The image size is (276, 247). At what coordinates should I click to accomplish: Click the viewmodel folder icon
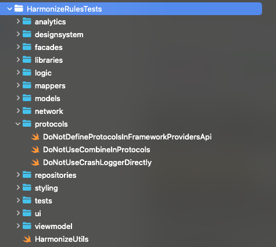click(x=27, y=226)
